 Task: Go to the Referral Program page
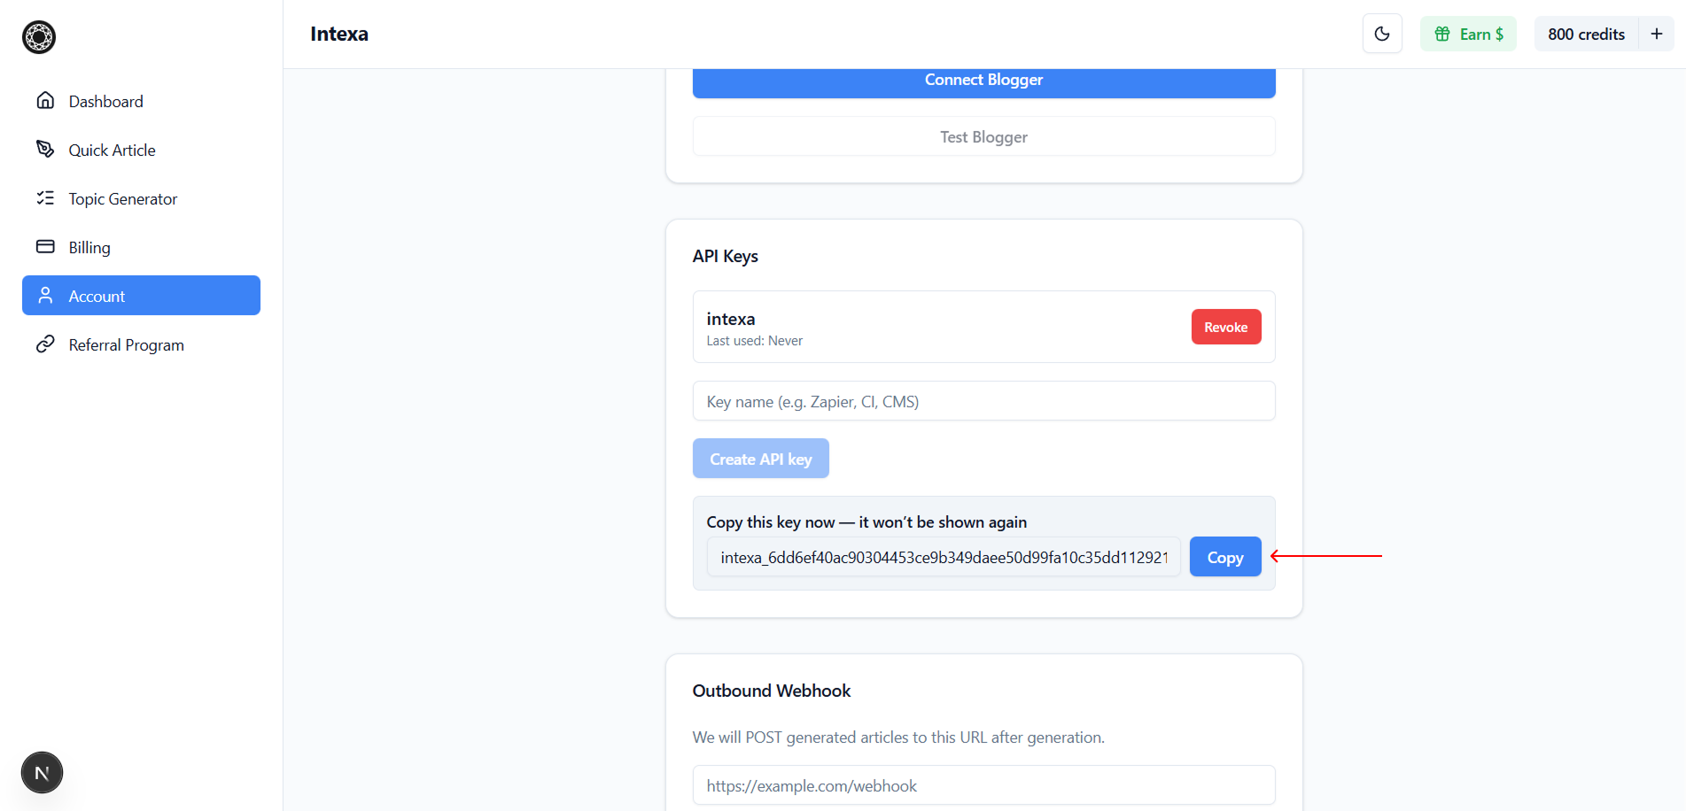pyautogui.click(x=127, y=344)
